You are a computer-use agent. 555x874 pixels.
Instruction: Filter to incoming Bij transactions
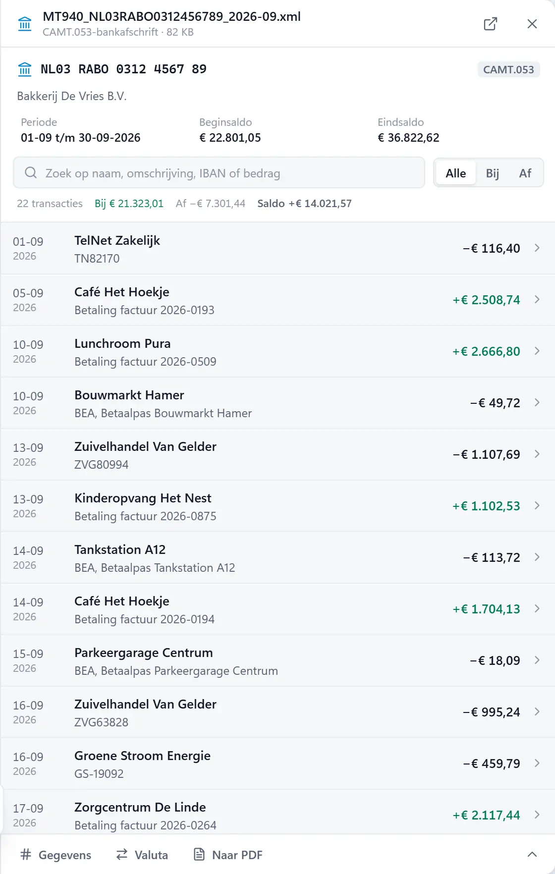(x=493, y=173)
